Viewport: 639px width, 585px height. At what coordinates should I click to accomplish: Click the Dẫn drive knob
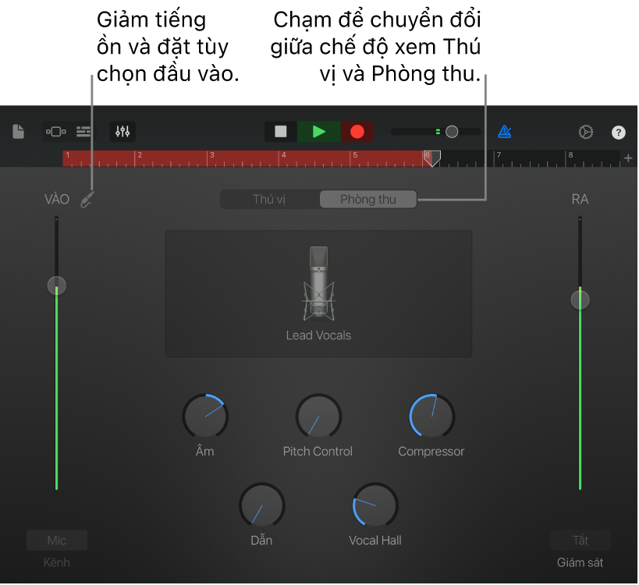coord(261,505)
